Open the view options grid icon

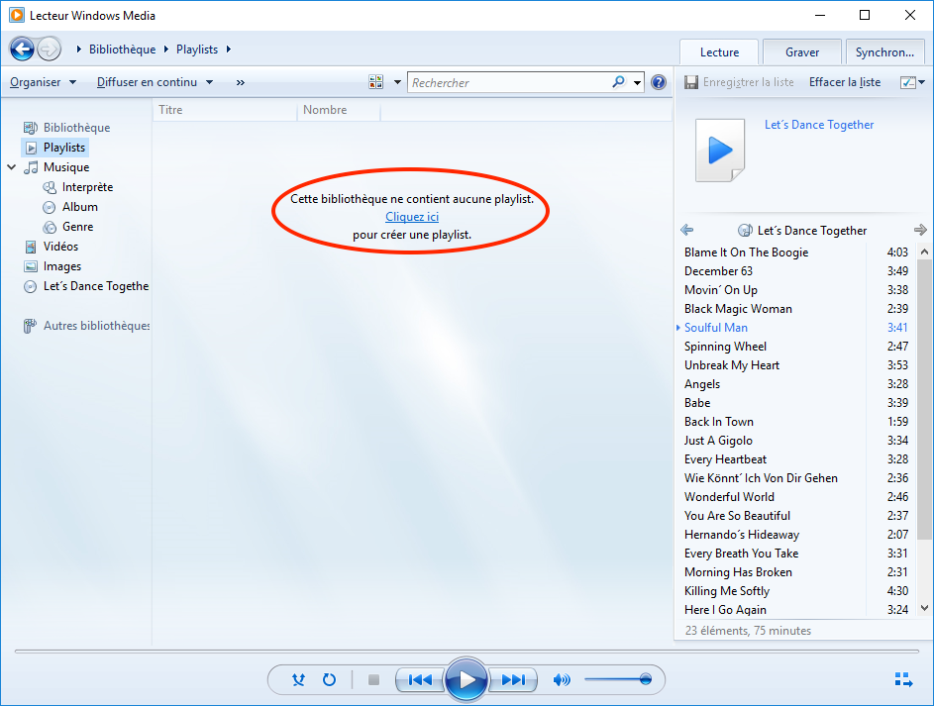pos(375,82)
